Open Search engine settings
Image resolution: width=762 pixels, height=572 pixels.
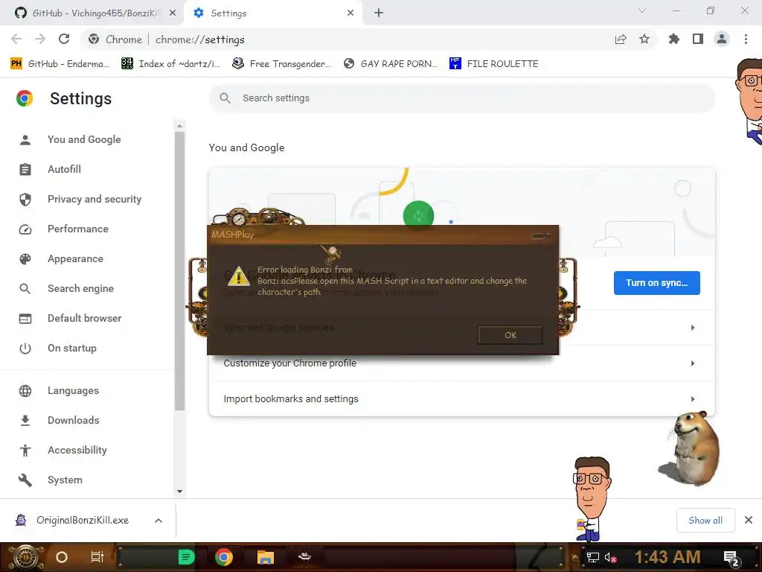[x=80, y=288]
